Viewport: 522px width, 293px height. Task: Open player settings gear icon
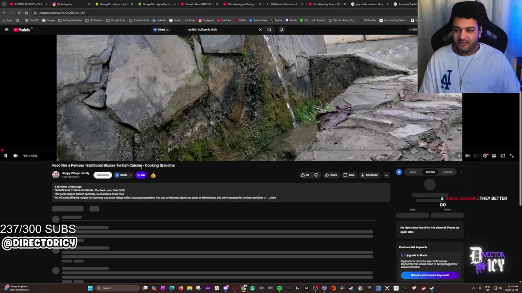click(x=485, y=155)
